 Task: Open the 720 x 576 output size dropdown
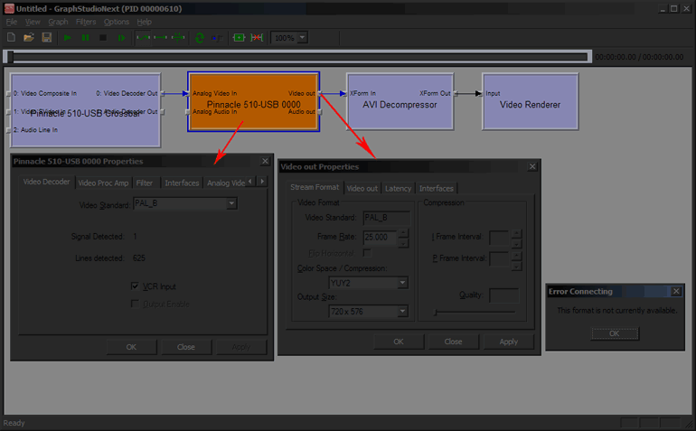tap(402, 311)
